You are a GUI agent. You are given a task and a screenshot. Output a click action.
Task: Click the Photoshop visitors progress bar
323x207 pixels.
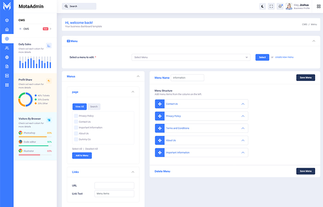[33, 137]
